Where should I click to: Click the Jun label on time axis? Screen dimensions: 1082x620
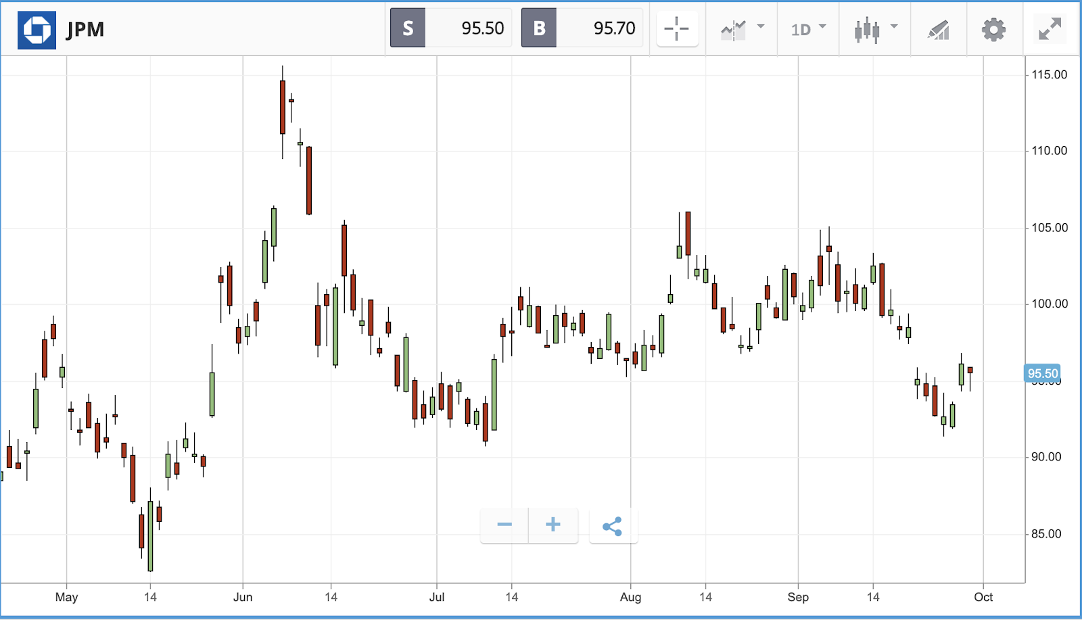click(x=243, y=597)
